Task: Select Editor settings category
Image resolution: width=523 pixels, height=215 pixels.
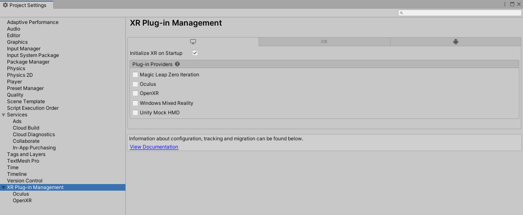Action: coord(14,35)
